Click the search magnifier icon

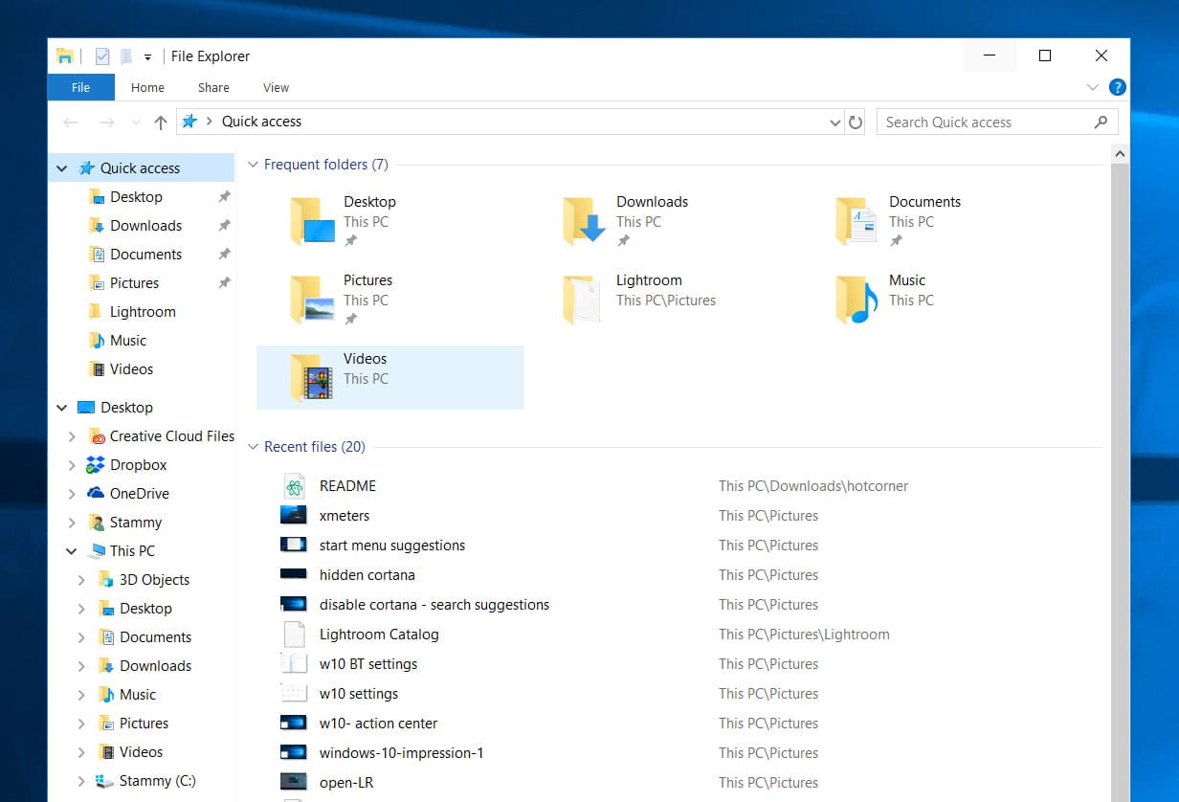pos(1101,122)
